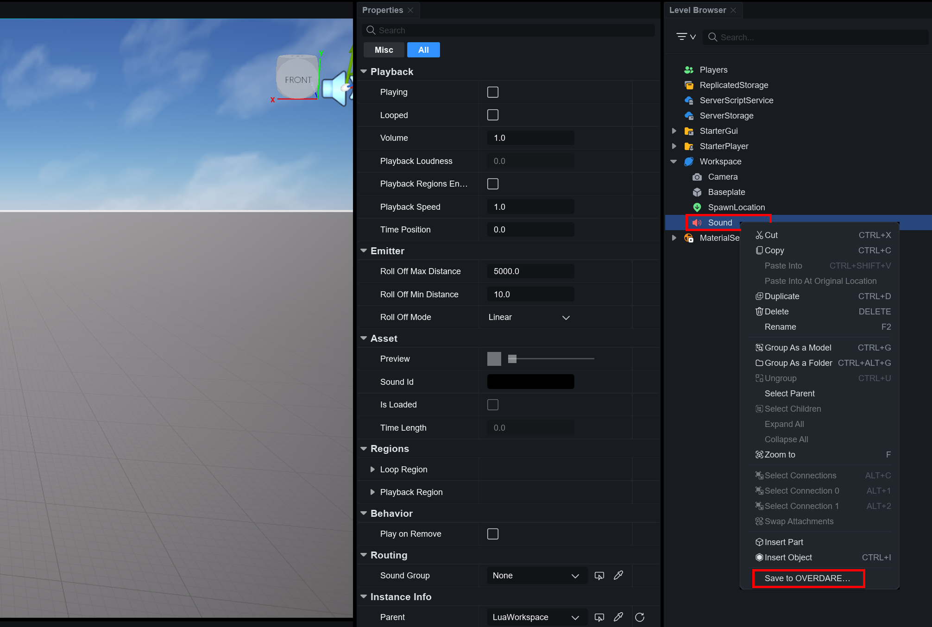The height and width of the screenshot is (627, 932).
Task: Switch to the Misc filter button
Action: (x=384, y=50)
